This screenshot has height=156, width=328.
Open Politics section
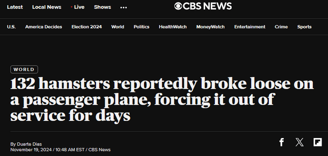click(141, 27)
